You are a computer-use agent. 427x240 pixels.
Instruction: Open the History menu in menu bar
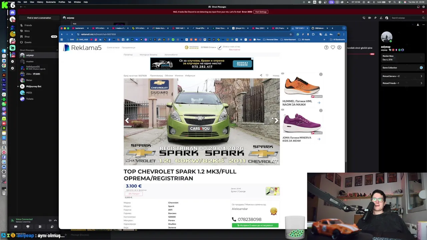[40, 2]
